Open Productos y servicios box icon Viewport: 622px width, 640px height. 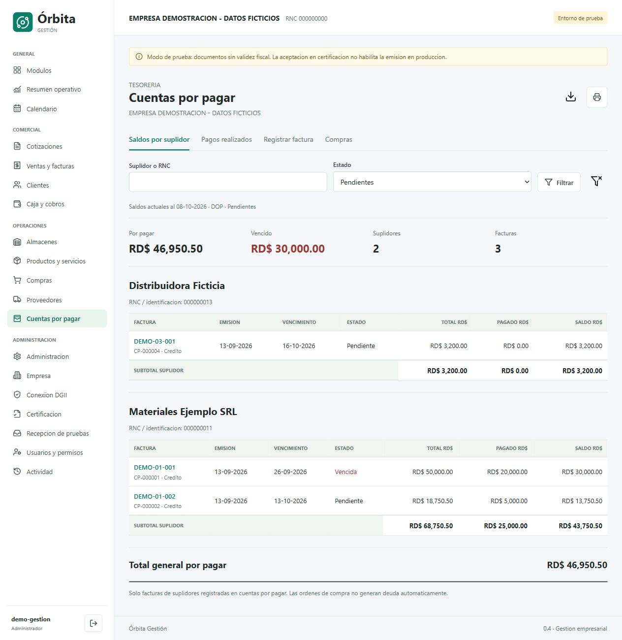[17, 261]
